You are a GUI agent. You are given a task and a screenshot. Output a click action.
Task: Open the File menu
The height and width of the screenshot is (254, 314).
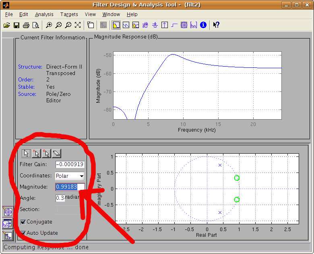tap(9, 14)
